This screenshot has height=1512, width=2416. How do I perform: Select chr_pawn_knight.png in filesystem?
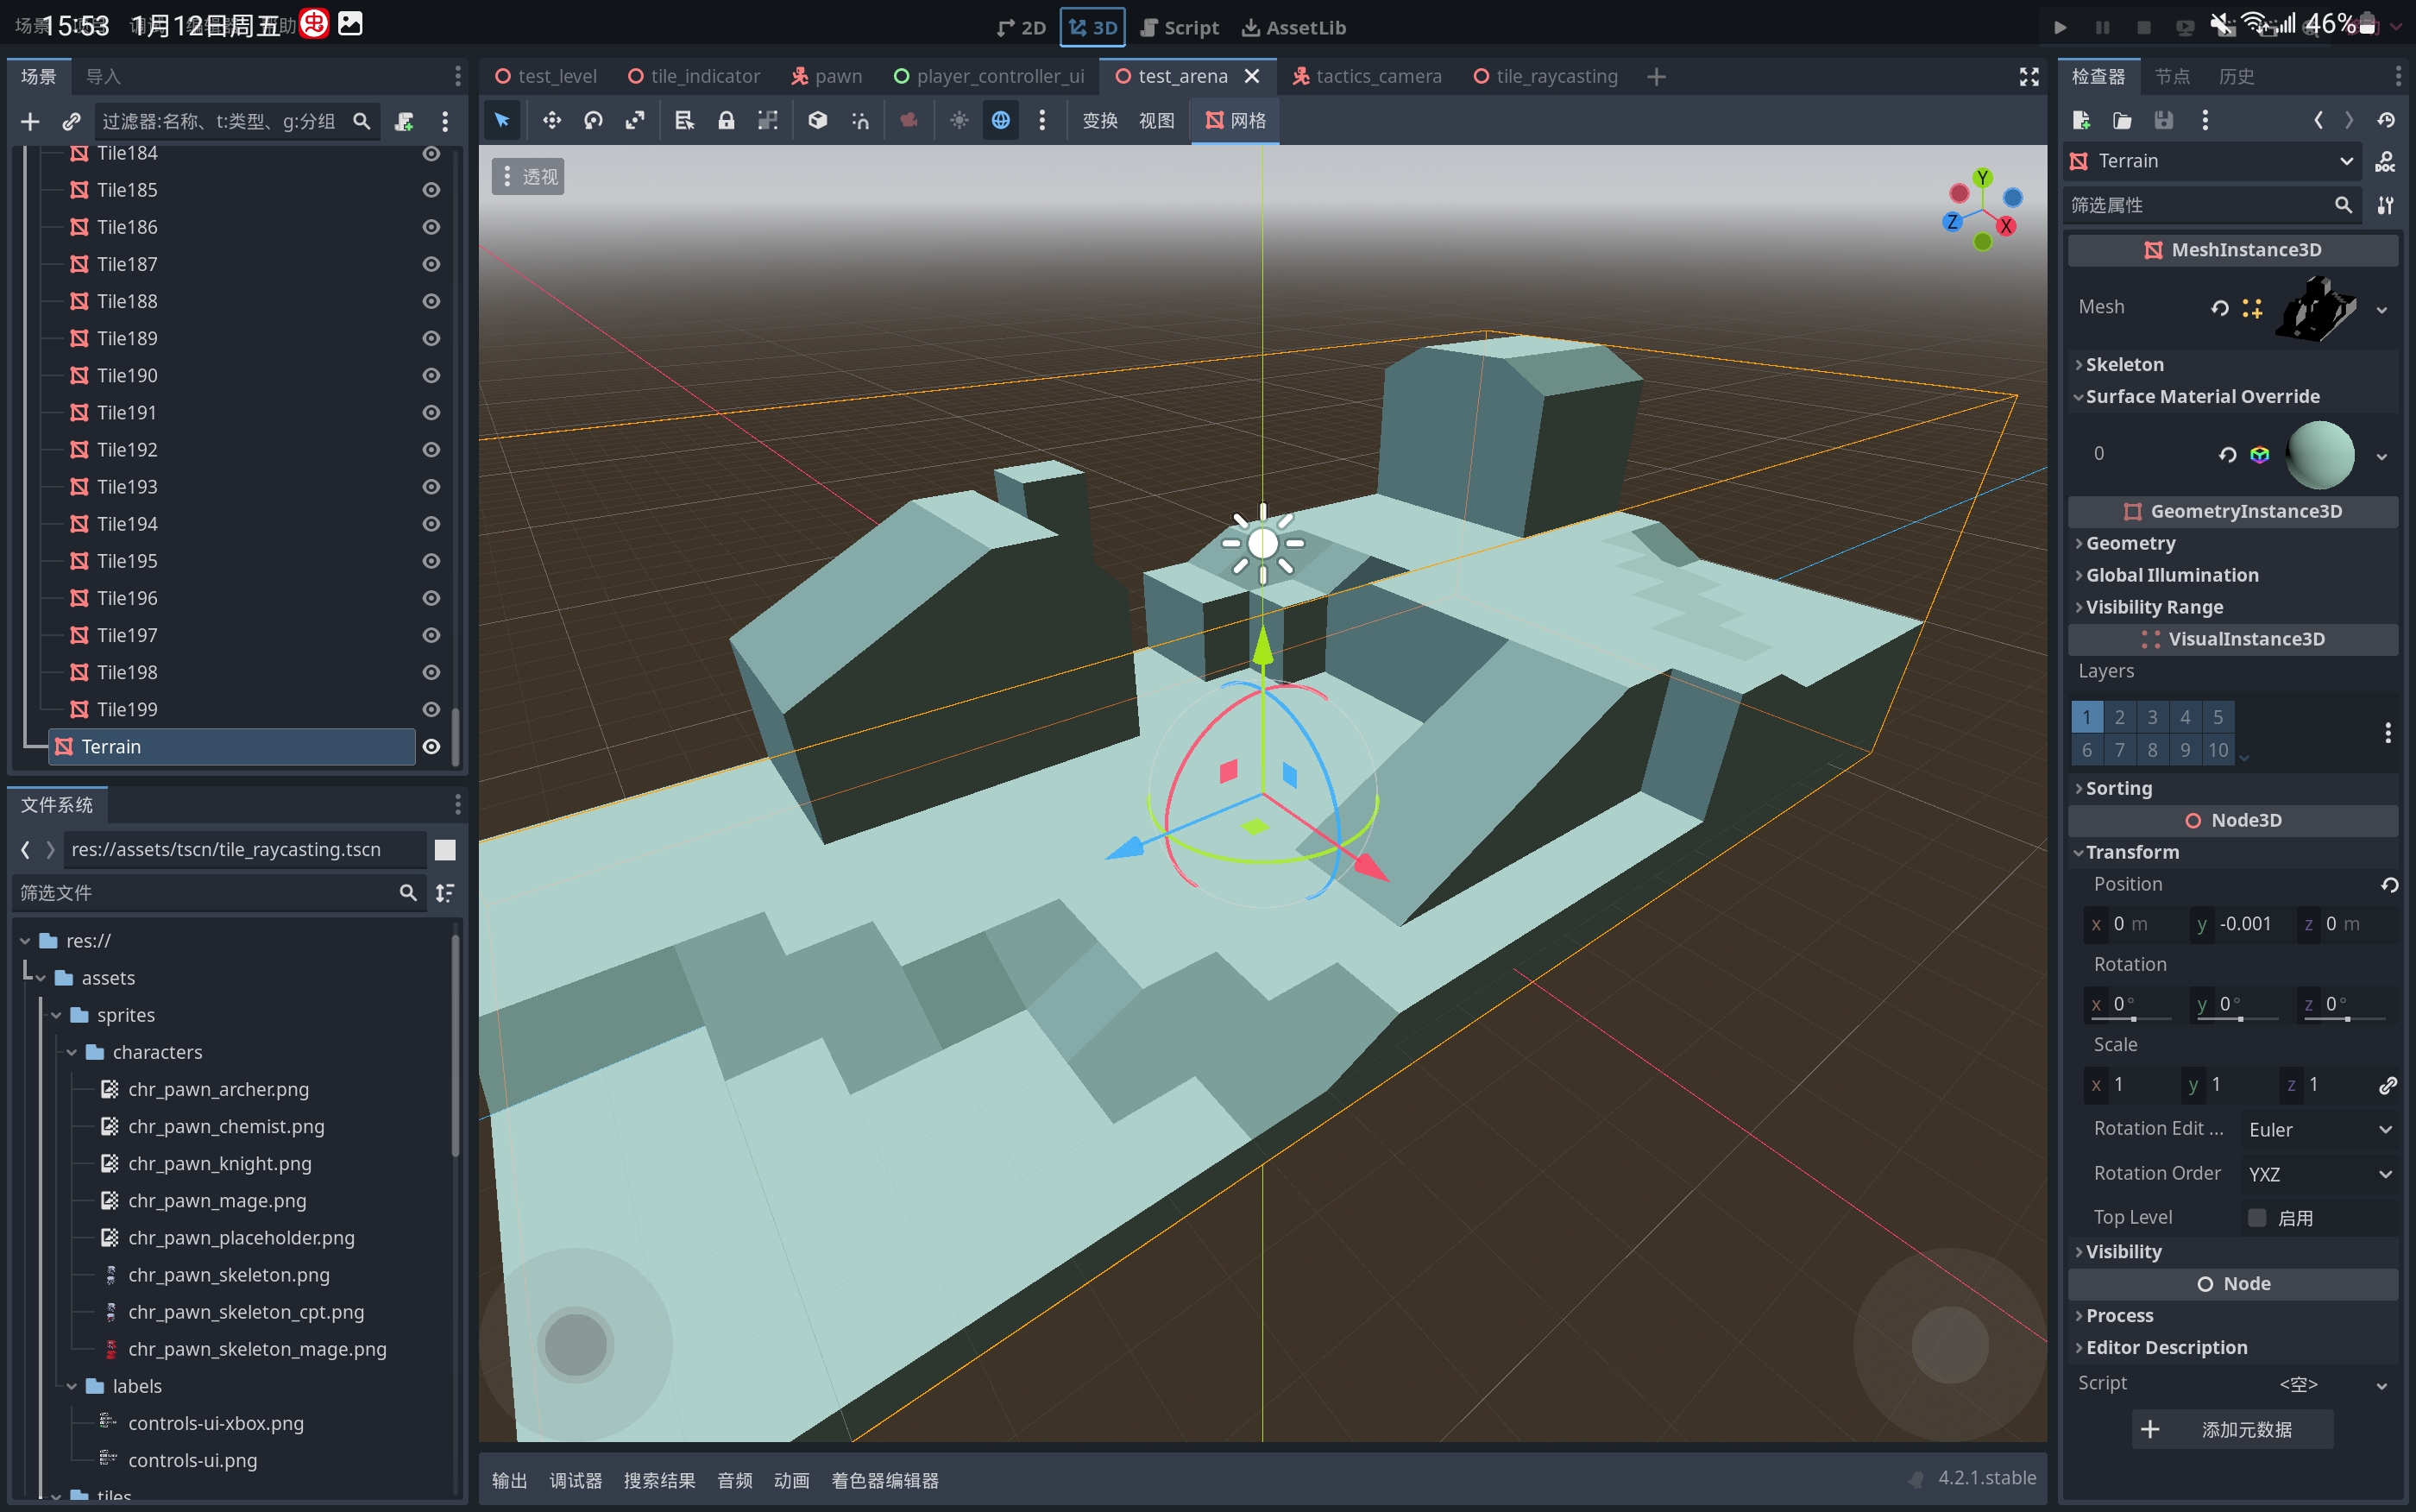pyautogui.click(x=219, y=1163)
